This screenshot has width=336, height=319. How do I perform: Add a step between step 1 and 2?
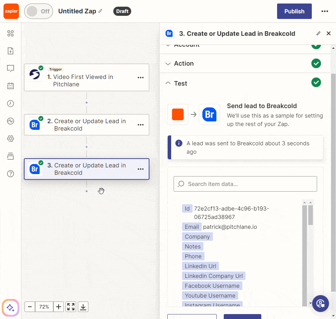[x=87, y=103]
